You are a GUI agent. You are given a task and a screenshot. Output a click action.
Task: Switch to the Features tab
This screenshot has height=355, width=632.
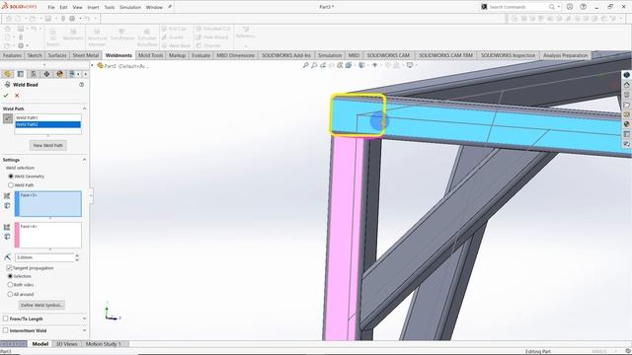click(x=12, y=55)
